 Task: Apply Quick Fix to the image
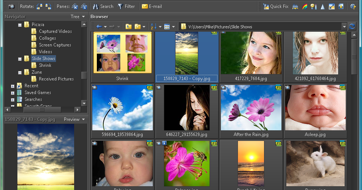click(276, 6)
